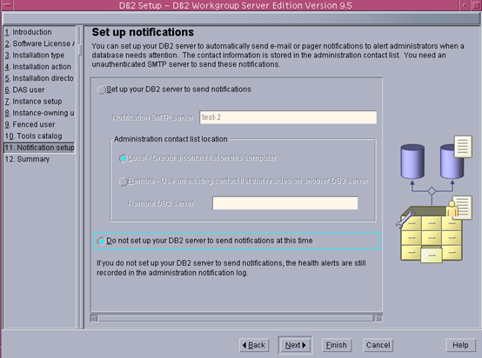Click the Finish button
Screen dimensions: 482x358
(337, 345)
